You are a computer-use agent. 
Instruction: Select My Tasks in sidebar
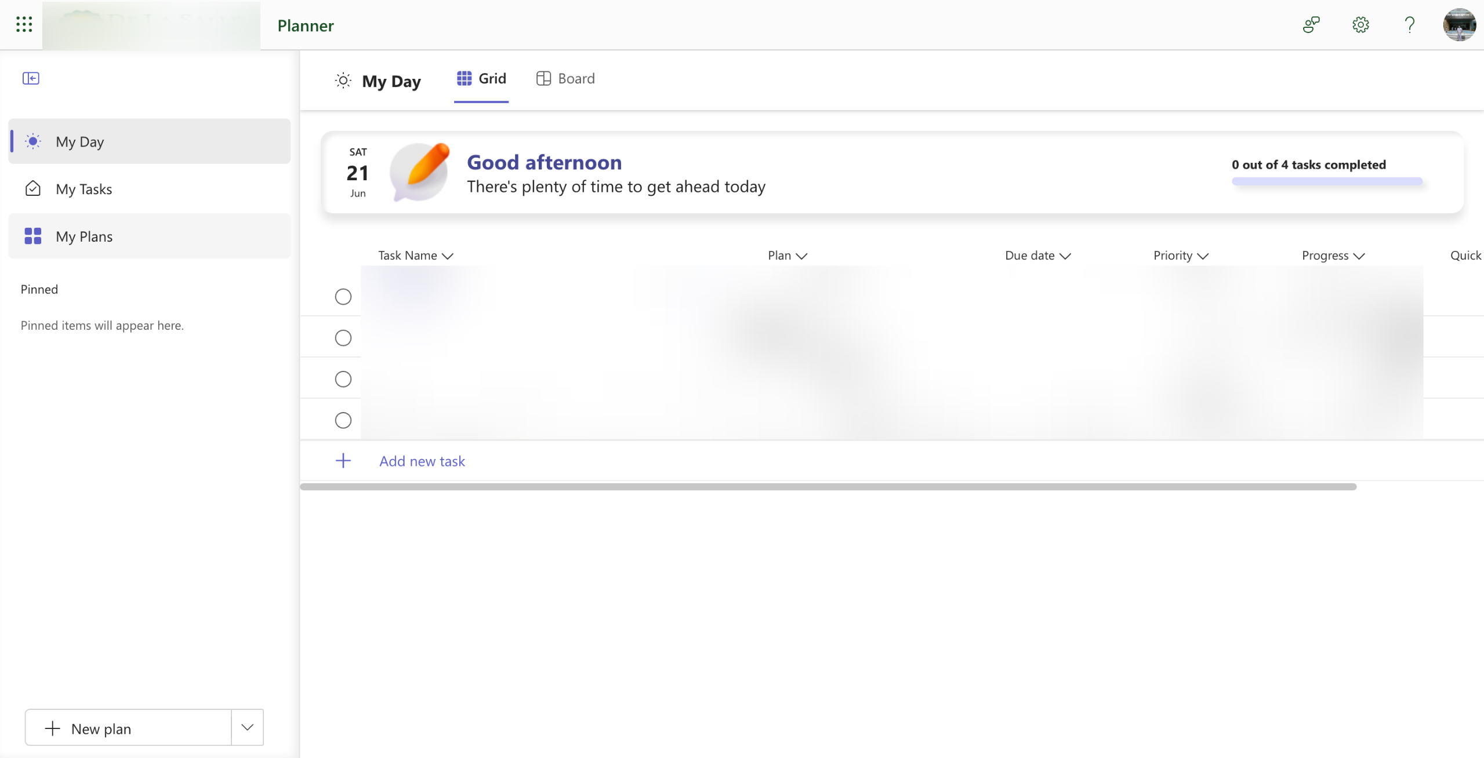[84, 189]
